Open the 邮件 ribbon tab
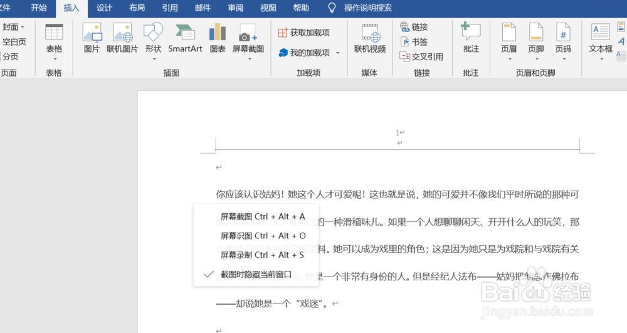627x333 pixels. pos(203,8)
